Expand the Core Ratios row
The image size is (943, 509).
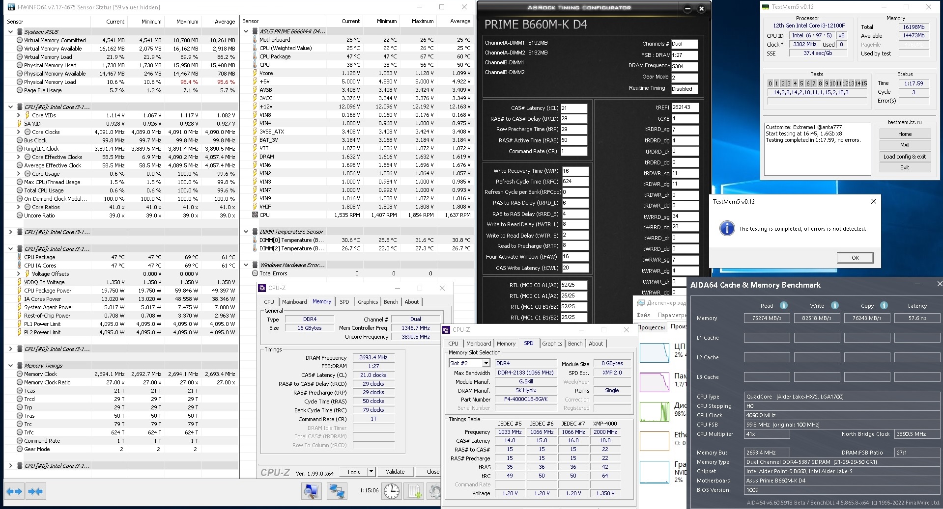[19, 207]
